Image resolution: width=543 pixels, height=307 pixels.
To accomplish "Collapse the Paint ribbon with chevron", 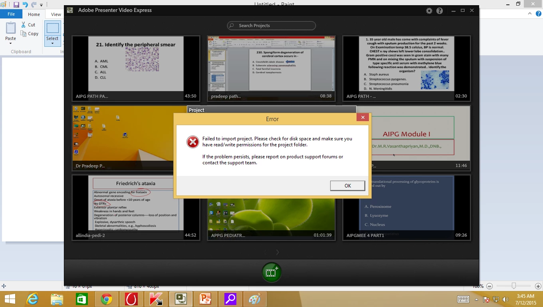I will point(531,14).
